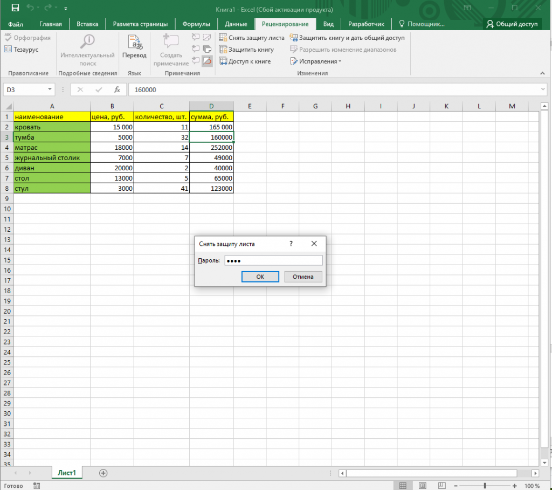This screenshot has height=490, width=552.
Task: Click the vertical scrollbar down arrow
Action: 544,463
